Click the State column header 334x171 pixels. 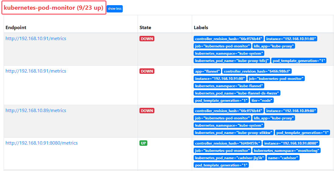click(x=145, y=28)
